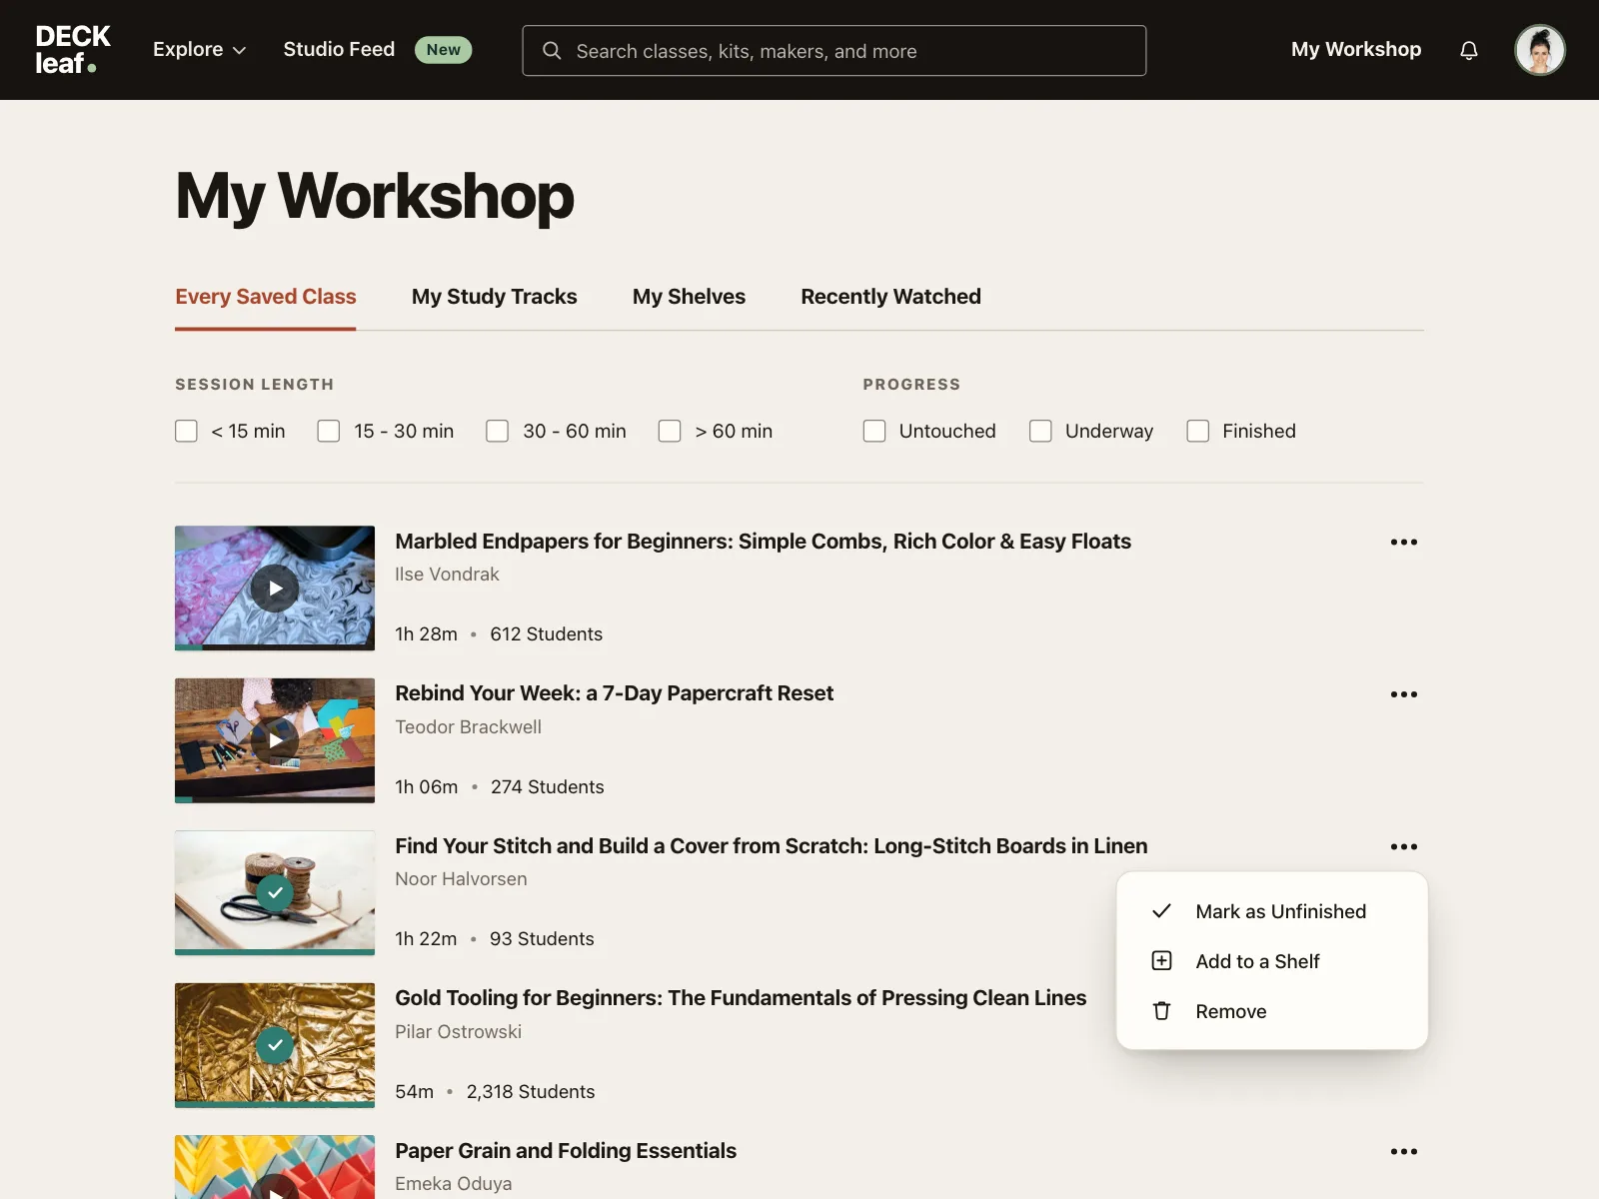Click the finished checkmark on Find Your Stitch
1599x1199 pixels.
(x=275, y=892)
